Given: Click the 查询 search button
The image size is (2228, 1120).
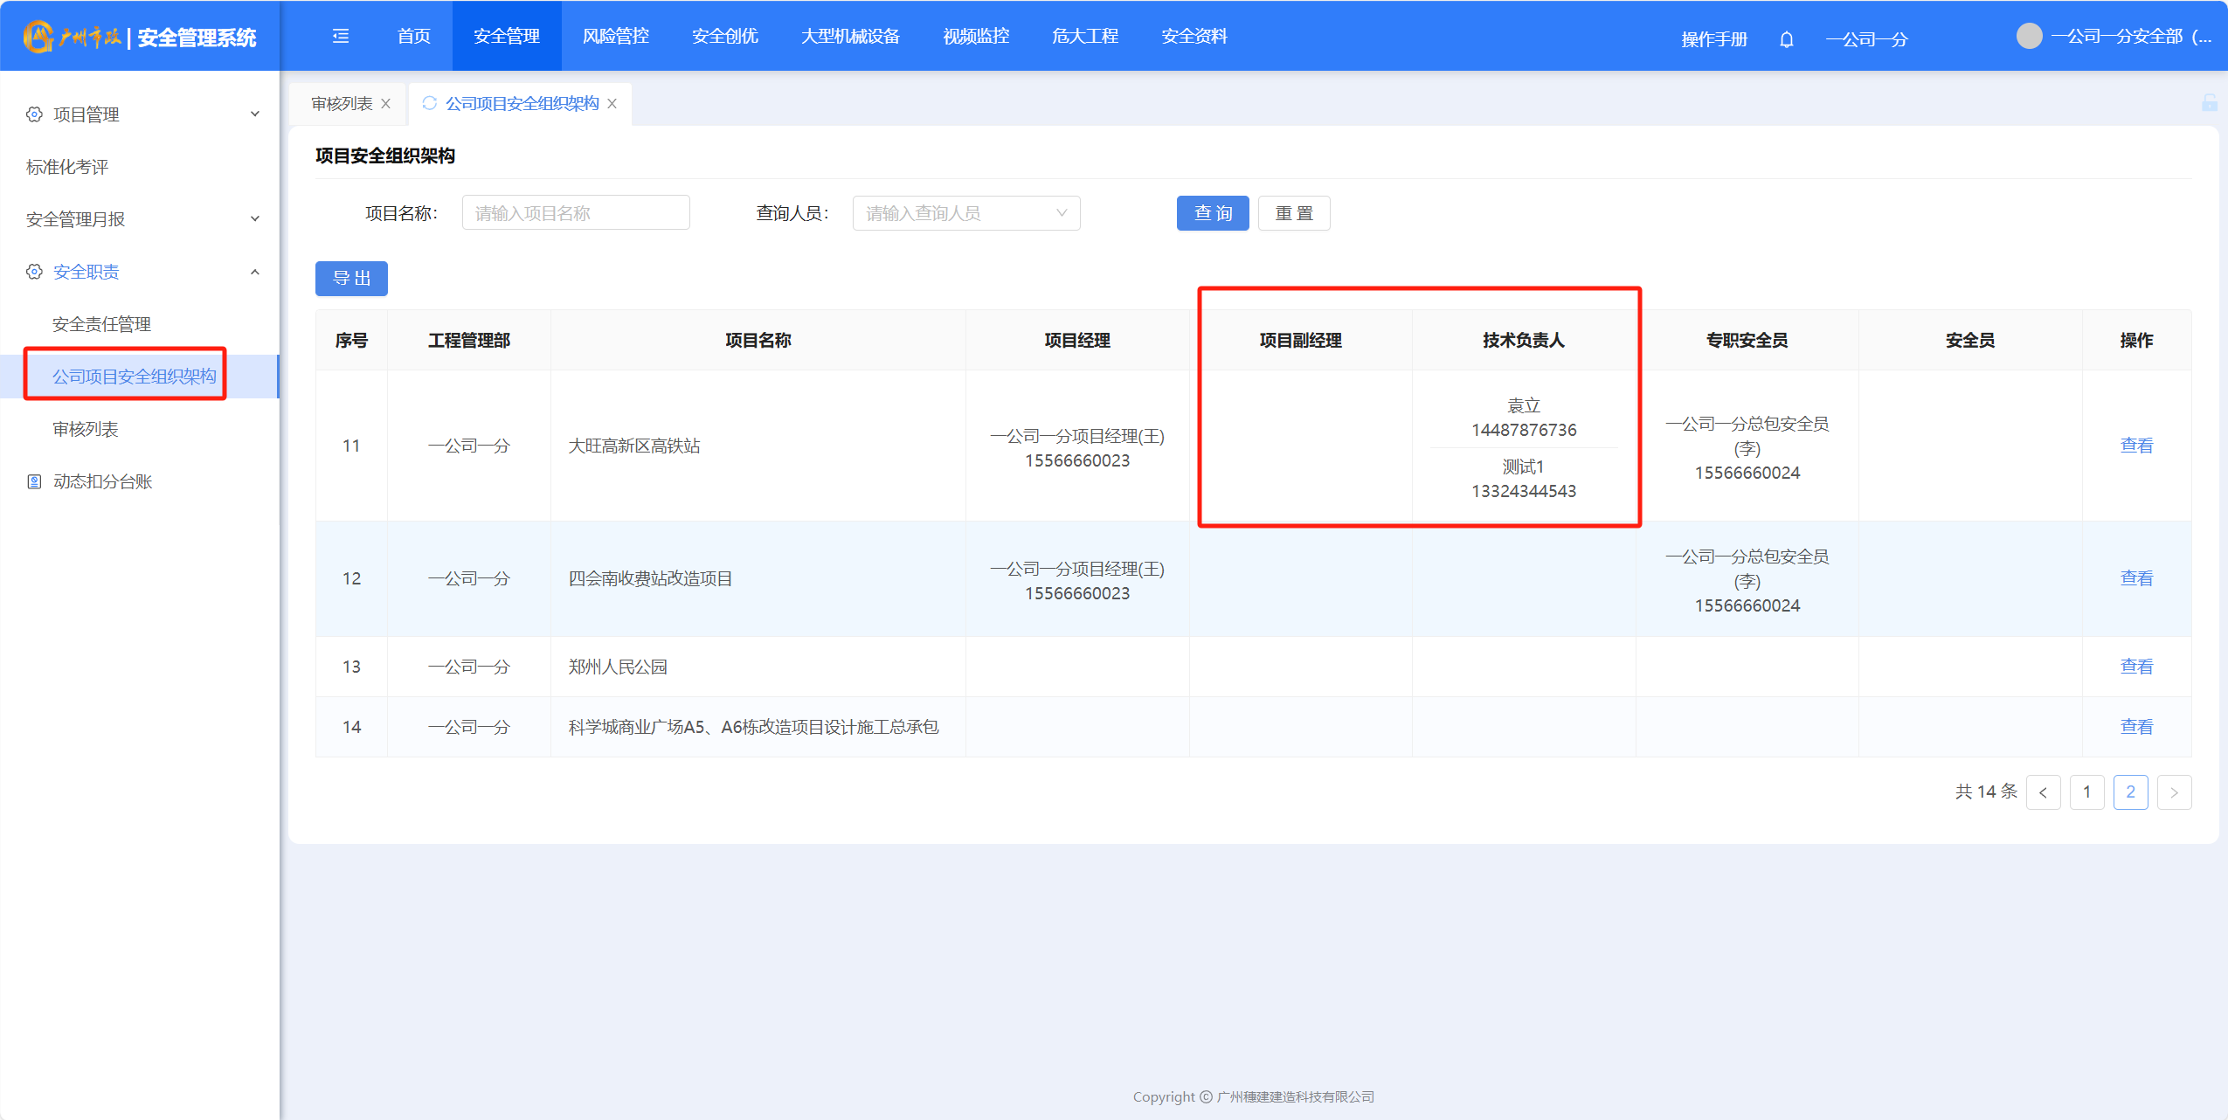Looking at the screenshot, I should coord(1212,213).
